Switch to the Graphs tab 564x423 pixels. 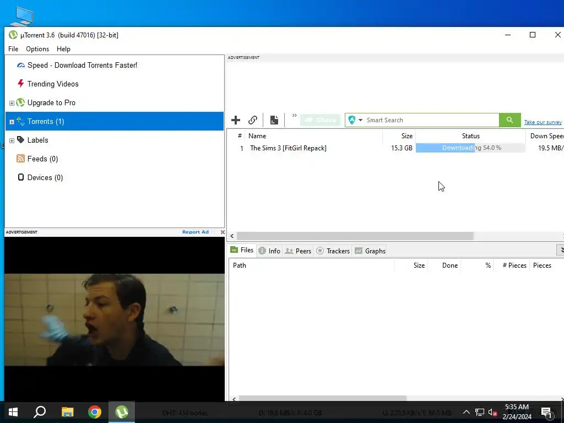[x=370, y=251]
